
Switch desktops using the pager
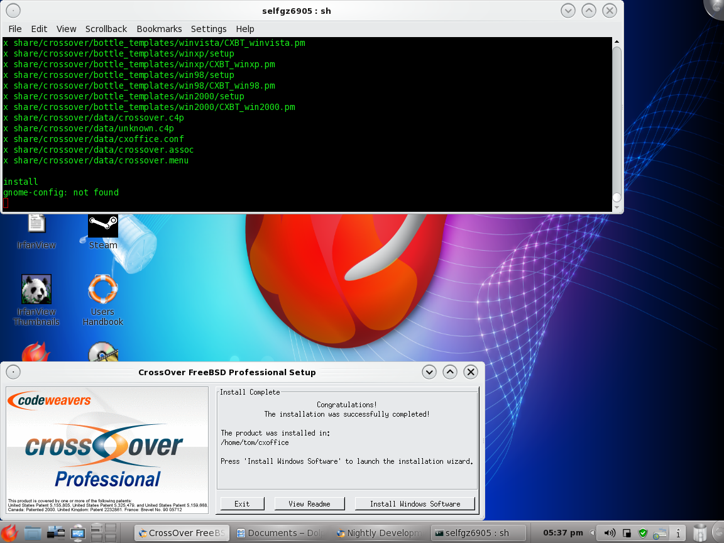coord(103,533)
